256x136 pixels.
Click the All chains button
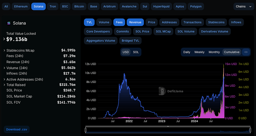[x=6, y=6]
